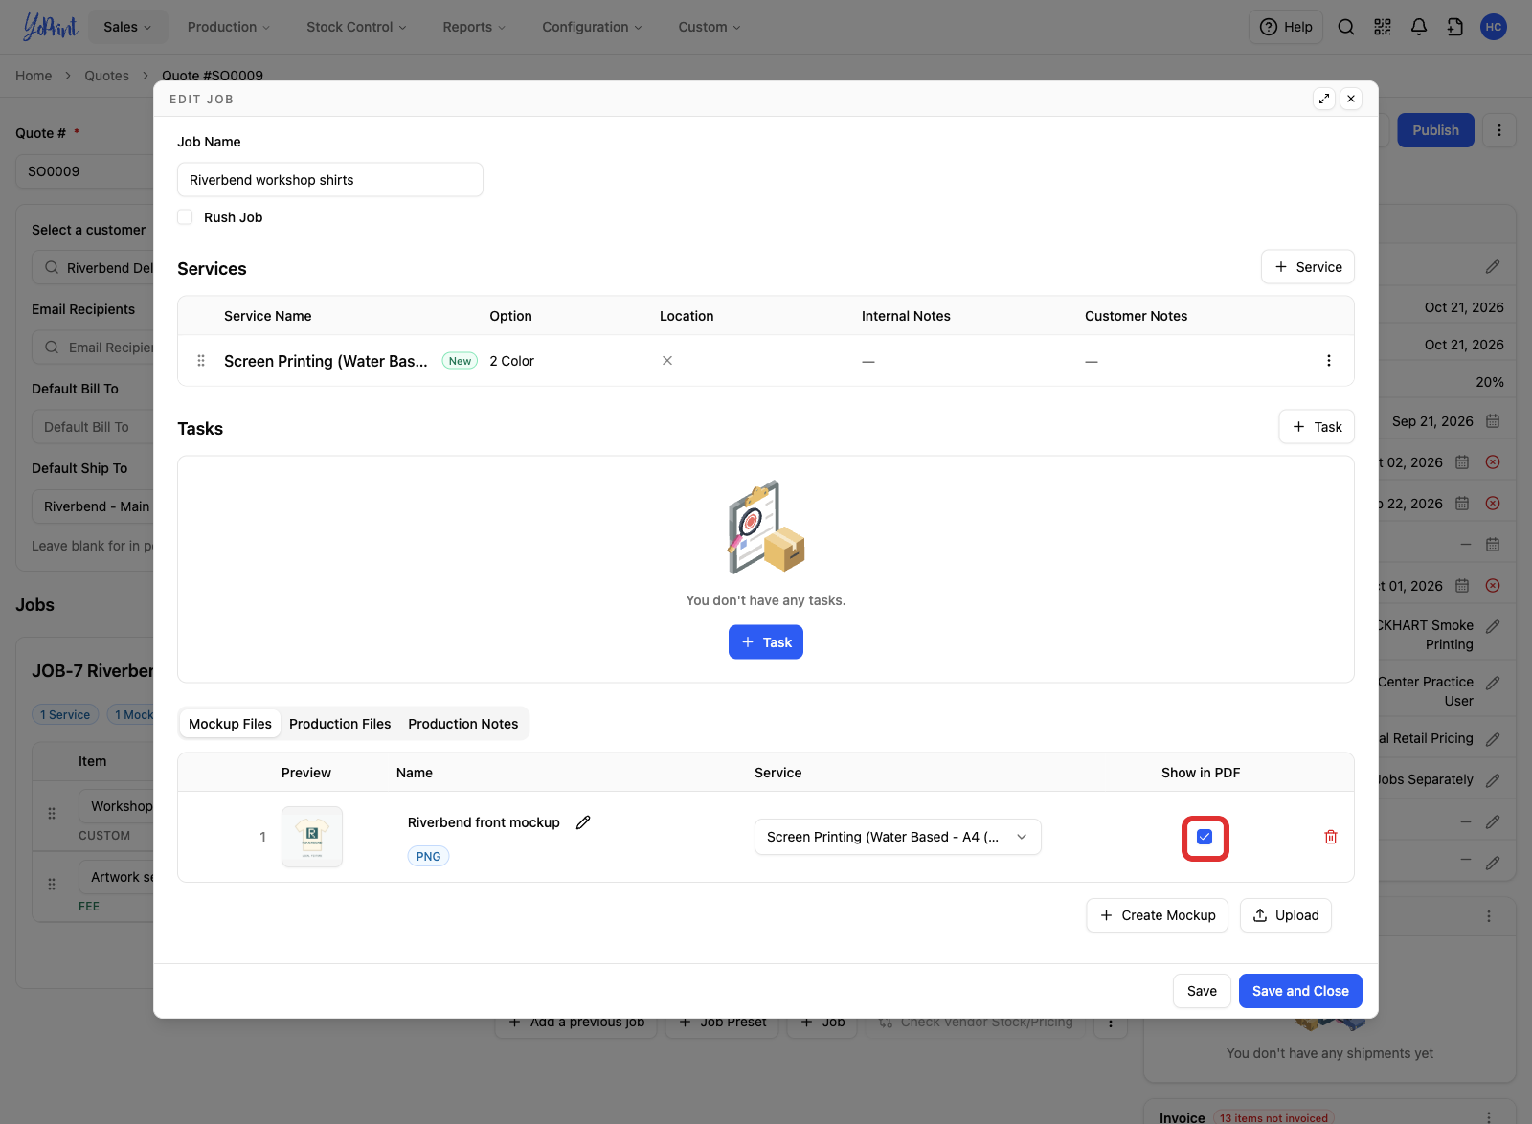Go to Quotes breadcrumb link

pos(106,76)
